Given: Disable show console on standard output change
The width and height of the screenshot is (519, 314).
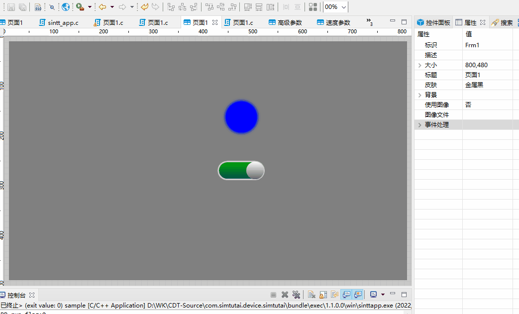Looking at the screenshot, I should (x=347, y=294).
